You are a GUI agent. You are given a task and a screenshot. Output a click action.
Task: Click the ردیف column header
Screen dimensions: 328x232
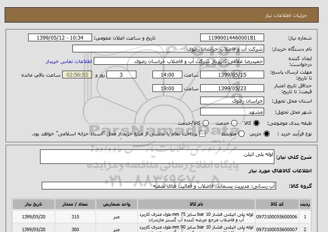[305, 204]
